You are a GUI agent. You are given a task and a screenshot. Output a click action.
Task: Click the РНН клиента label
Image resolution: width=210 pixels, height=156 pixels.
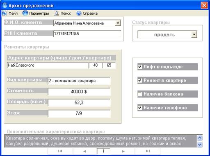(x=29, y=33)
